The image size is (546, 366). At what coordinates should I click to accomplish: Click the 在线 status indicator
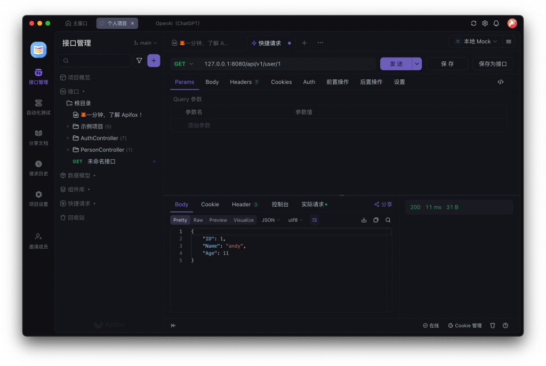point(431,326)
